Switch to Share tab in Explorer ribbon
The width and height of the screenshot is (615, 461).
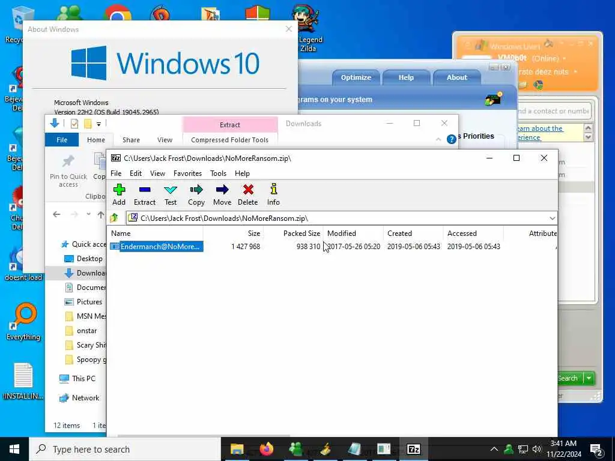tap(131, 140)
